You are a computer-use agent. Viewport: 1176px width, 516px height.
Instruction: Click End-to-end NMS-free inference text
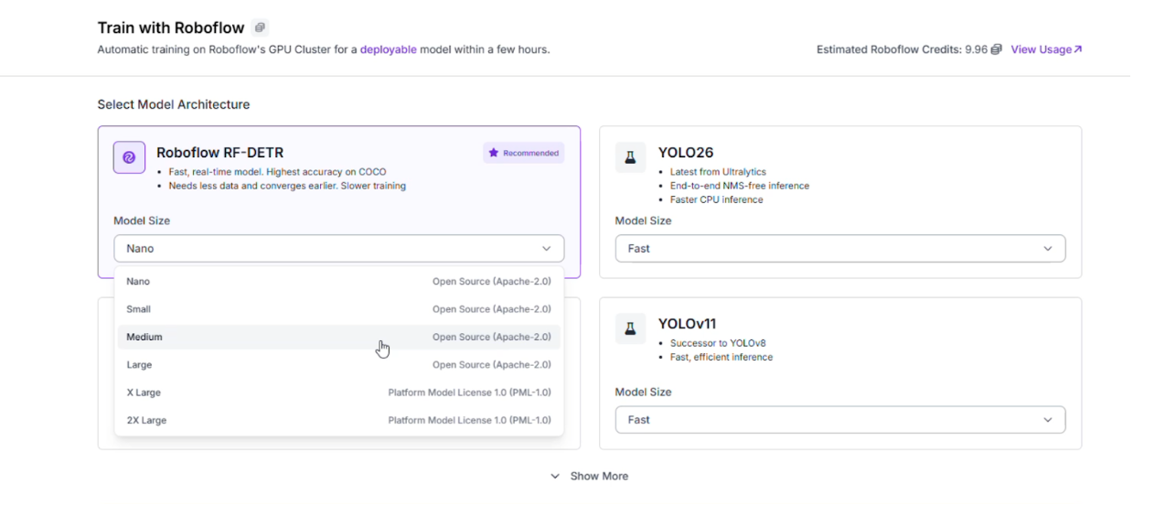pyautogui.click(x=740, y=186)
